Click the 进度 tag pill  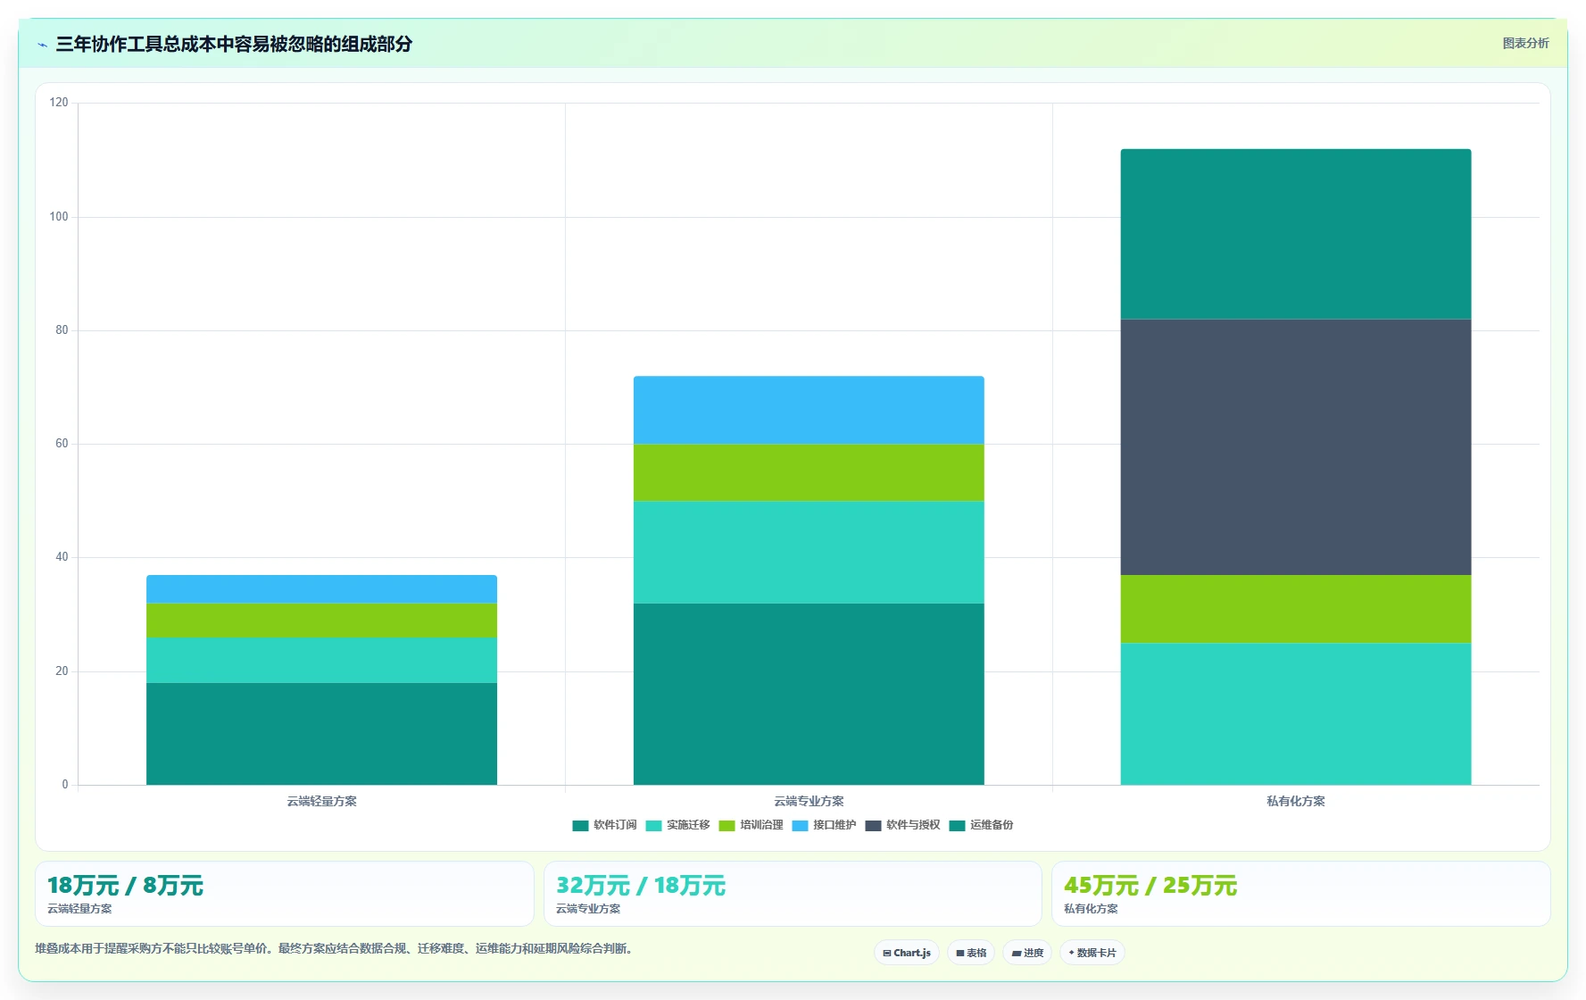click(x=1027, y=953)
